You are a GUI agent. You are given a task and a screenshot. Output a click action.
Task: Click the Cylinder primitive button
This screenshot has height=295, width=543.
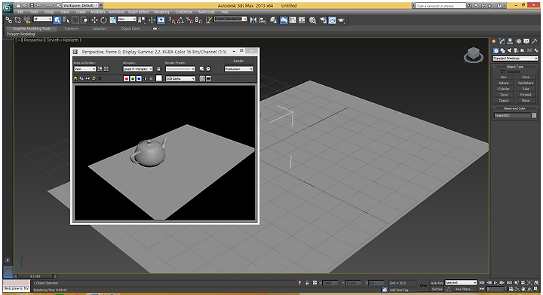pyautogui.click(x=504, y=89)
